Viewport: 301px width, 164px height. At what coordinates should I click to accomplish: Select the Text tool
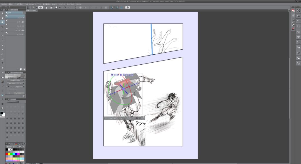pos(2,99)
